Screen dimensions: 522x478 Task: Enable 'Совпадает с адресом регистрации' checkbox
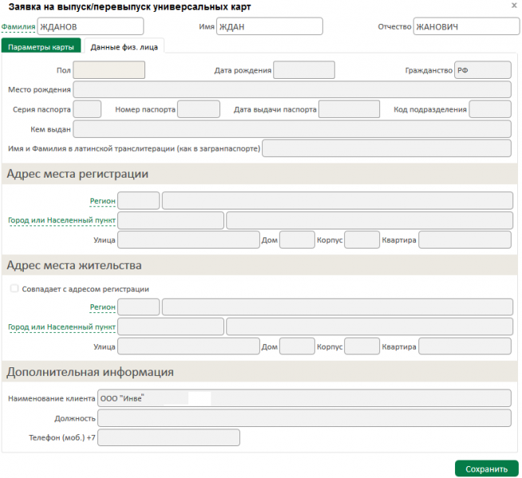click(x=14, y=288)
